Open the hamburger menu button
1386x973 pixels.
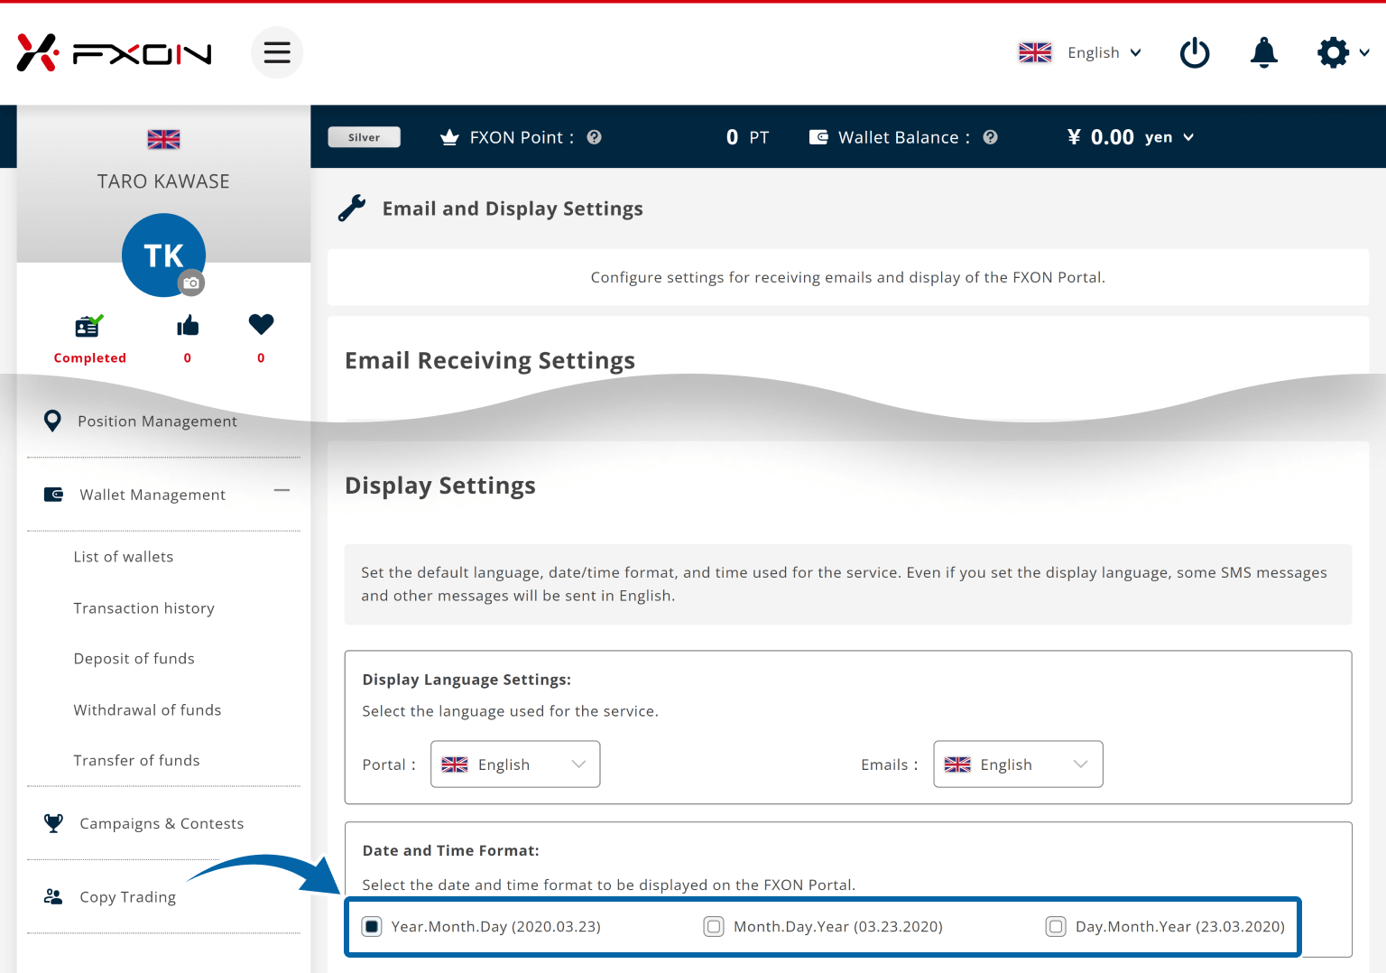tap(277, 52)
